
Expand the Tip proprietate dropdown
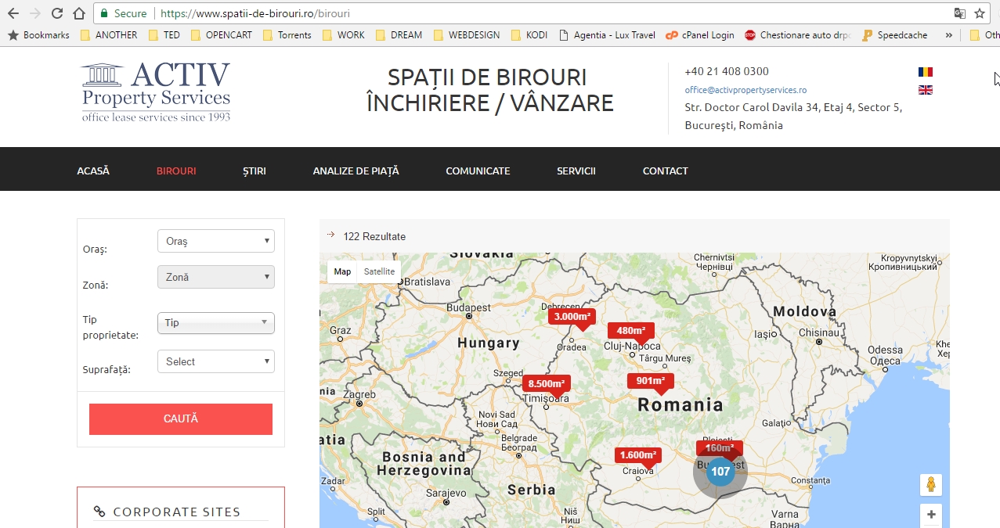coord(216,322)
